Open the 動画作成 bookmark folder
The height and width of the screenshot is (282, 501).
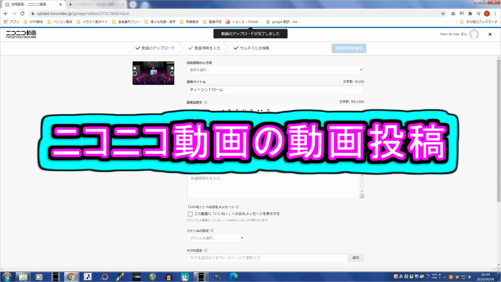[x=212, y=22]
